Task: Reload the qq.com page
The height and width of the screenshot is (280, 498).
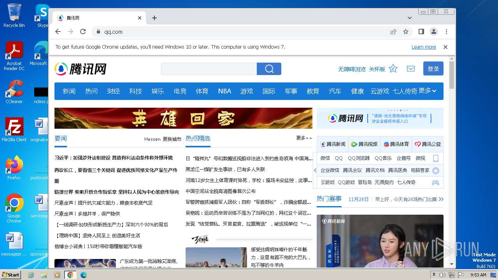Action: (x=83, y=31)
